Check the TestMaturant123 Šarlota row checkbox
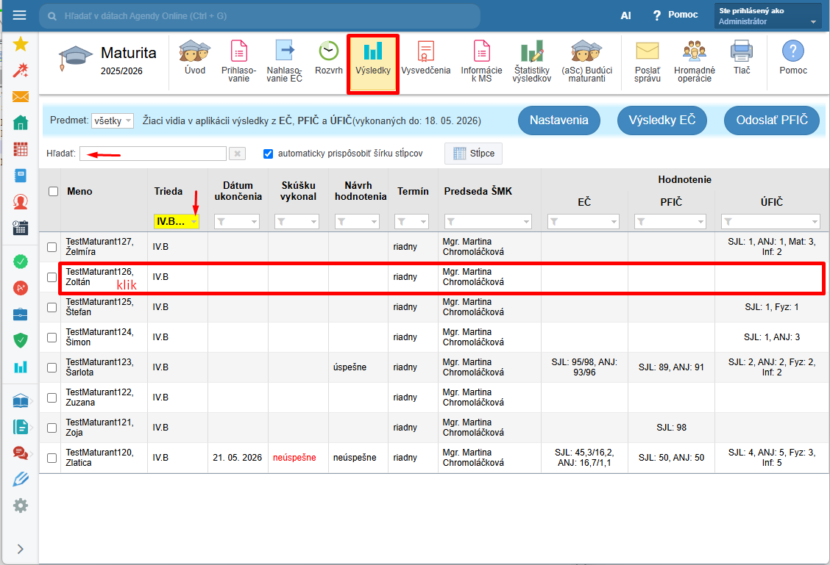Image resolution: width=830 pixels, height=565 pixels. pos(52,367)
